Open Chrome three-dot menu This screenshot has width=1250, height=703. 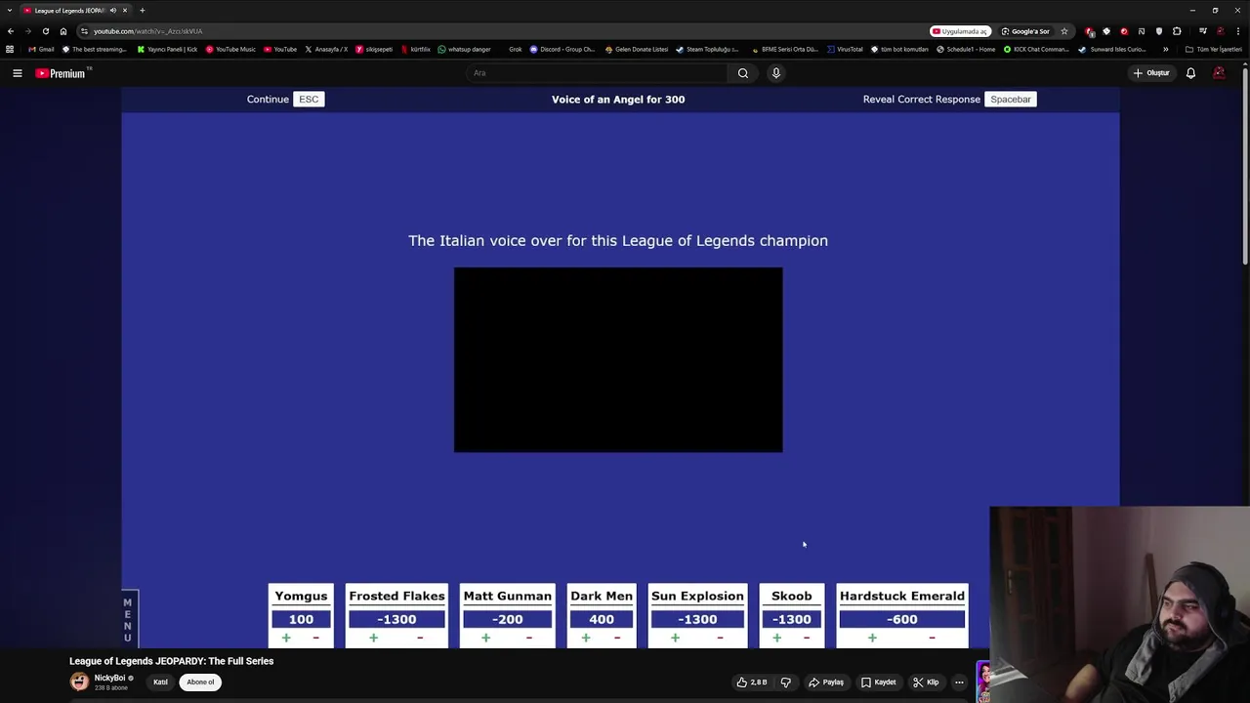click(x=1238, y=31)
